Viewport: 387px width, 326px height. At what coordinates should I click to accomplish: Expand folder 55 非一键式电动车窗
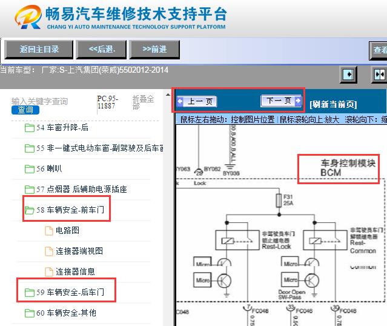(100, 148)
